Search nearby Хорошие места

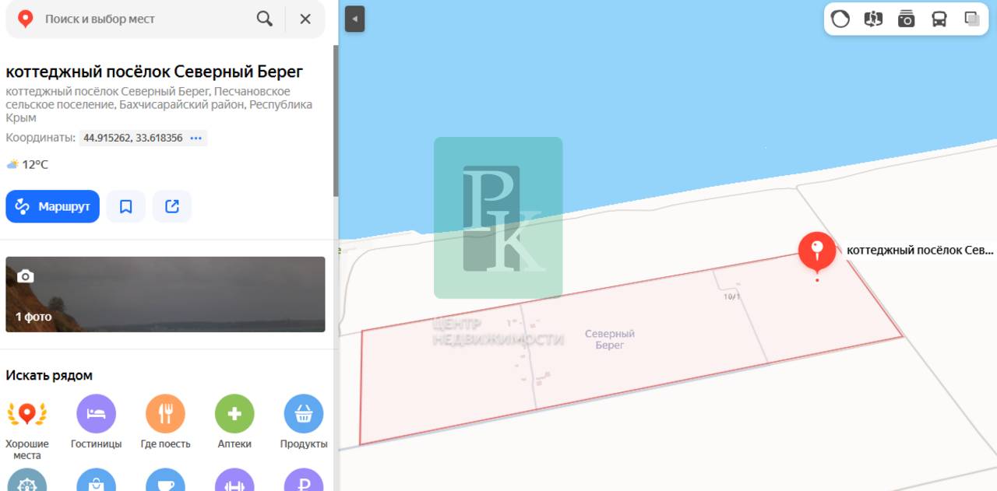(27, 426)
